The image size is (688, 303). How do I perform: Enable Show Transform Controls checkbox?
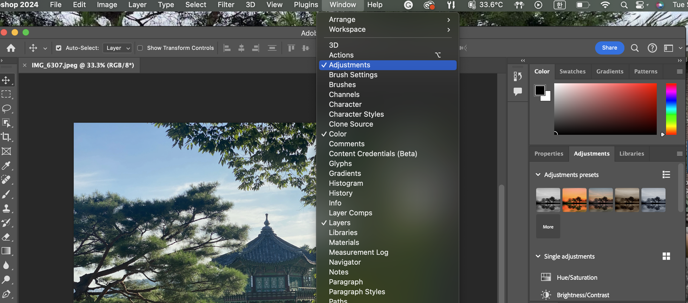click(140, 48)
